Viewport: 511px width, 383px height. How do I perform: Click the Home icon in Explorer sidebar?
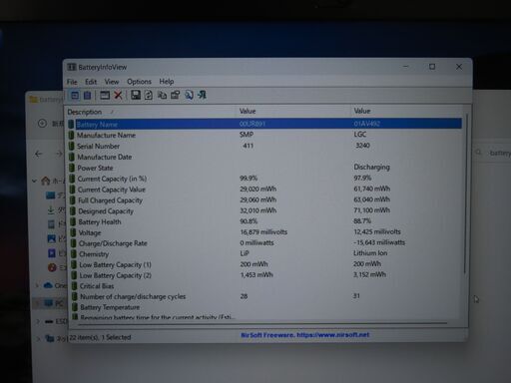pyautogui.click(x=46, y=181)
